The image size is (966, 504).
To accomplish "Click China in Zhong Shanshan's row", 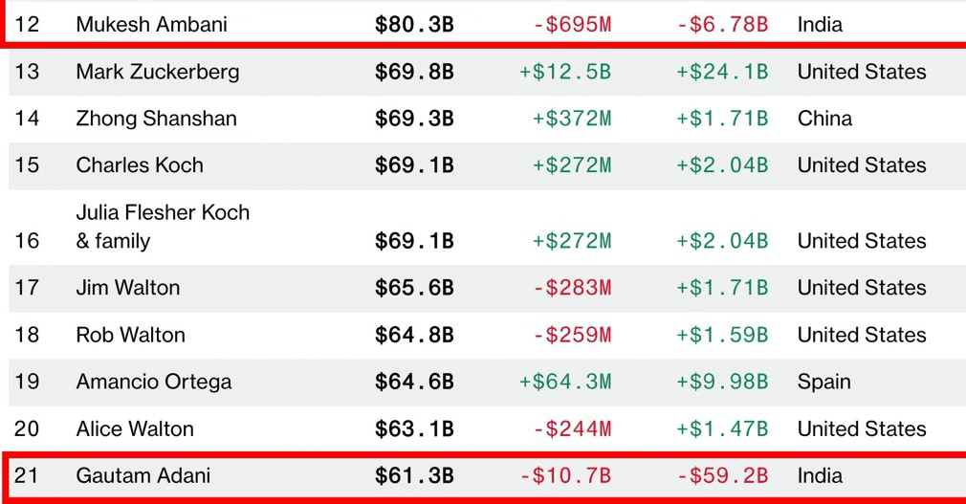I will pos(824,119).
